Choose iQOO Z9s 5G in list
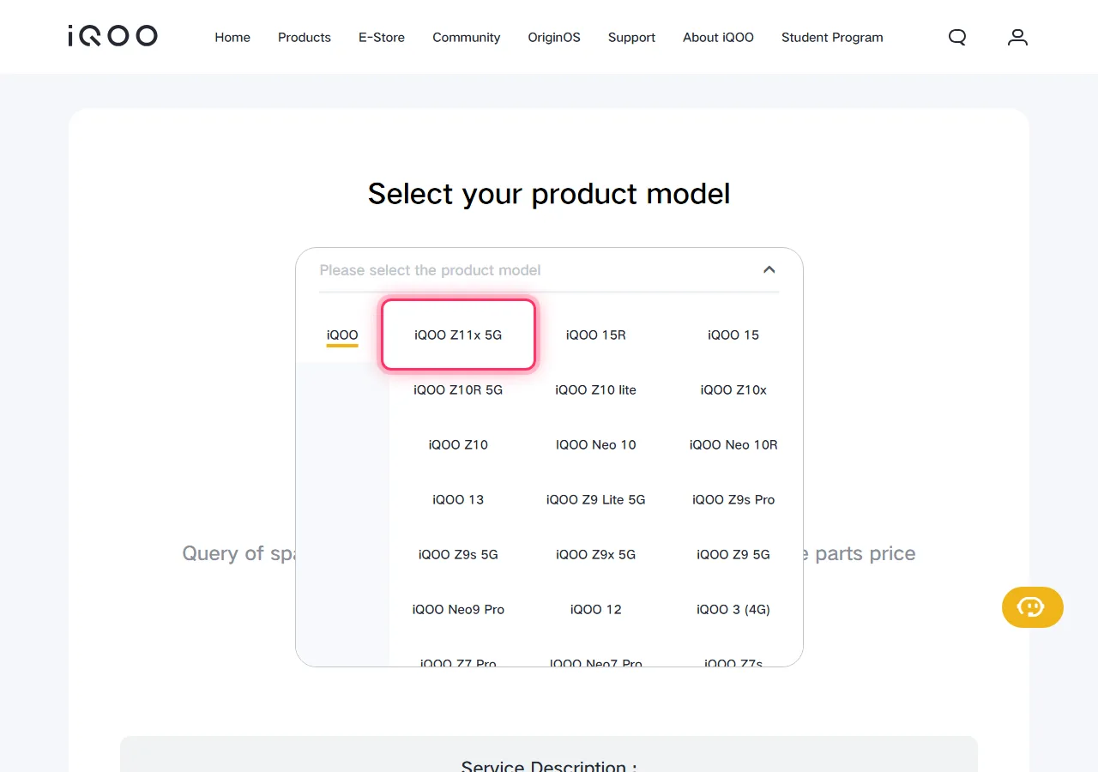1098x772 pixels. [458, 554]
